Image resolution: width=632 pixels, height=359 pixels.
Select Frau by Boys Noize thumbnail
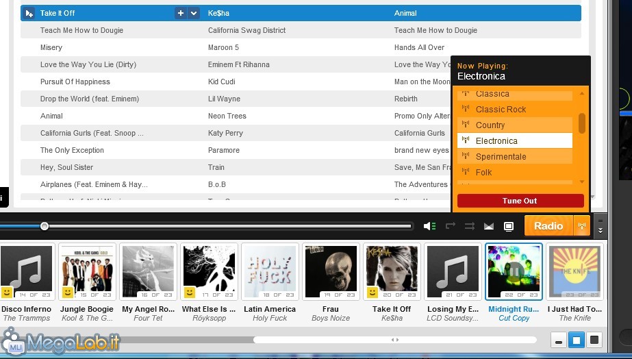click(331, 271)
